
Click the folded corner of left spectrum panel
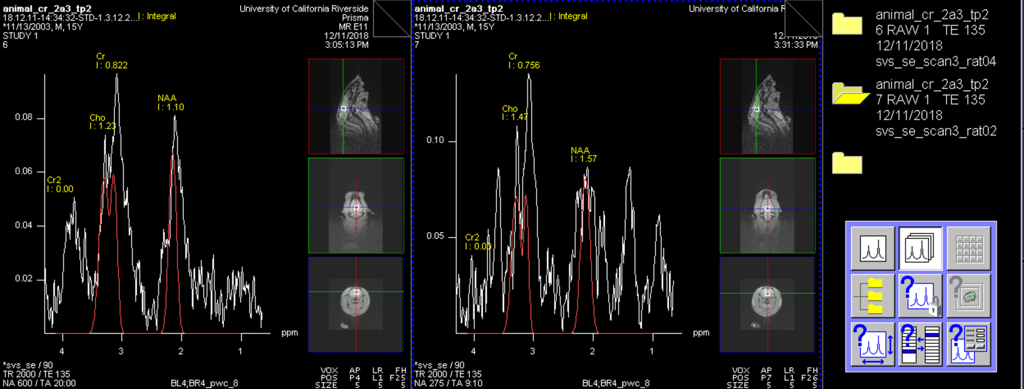coord(391,19)
